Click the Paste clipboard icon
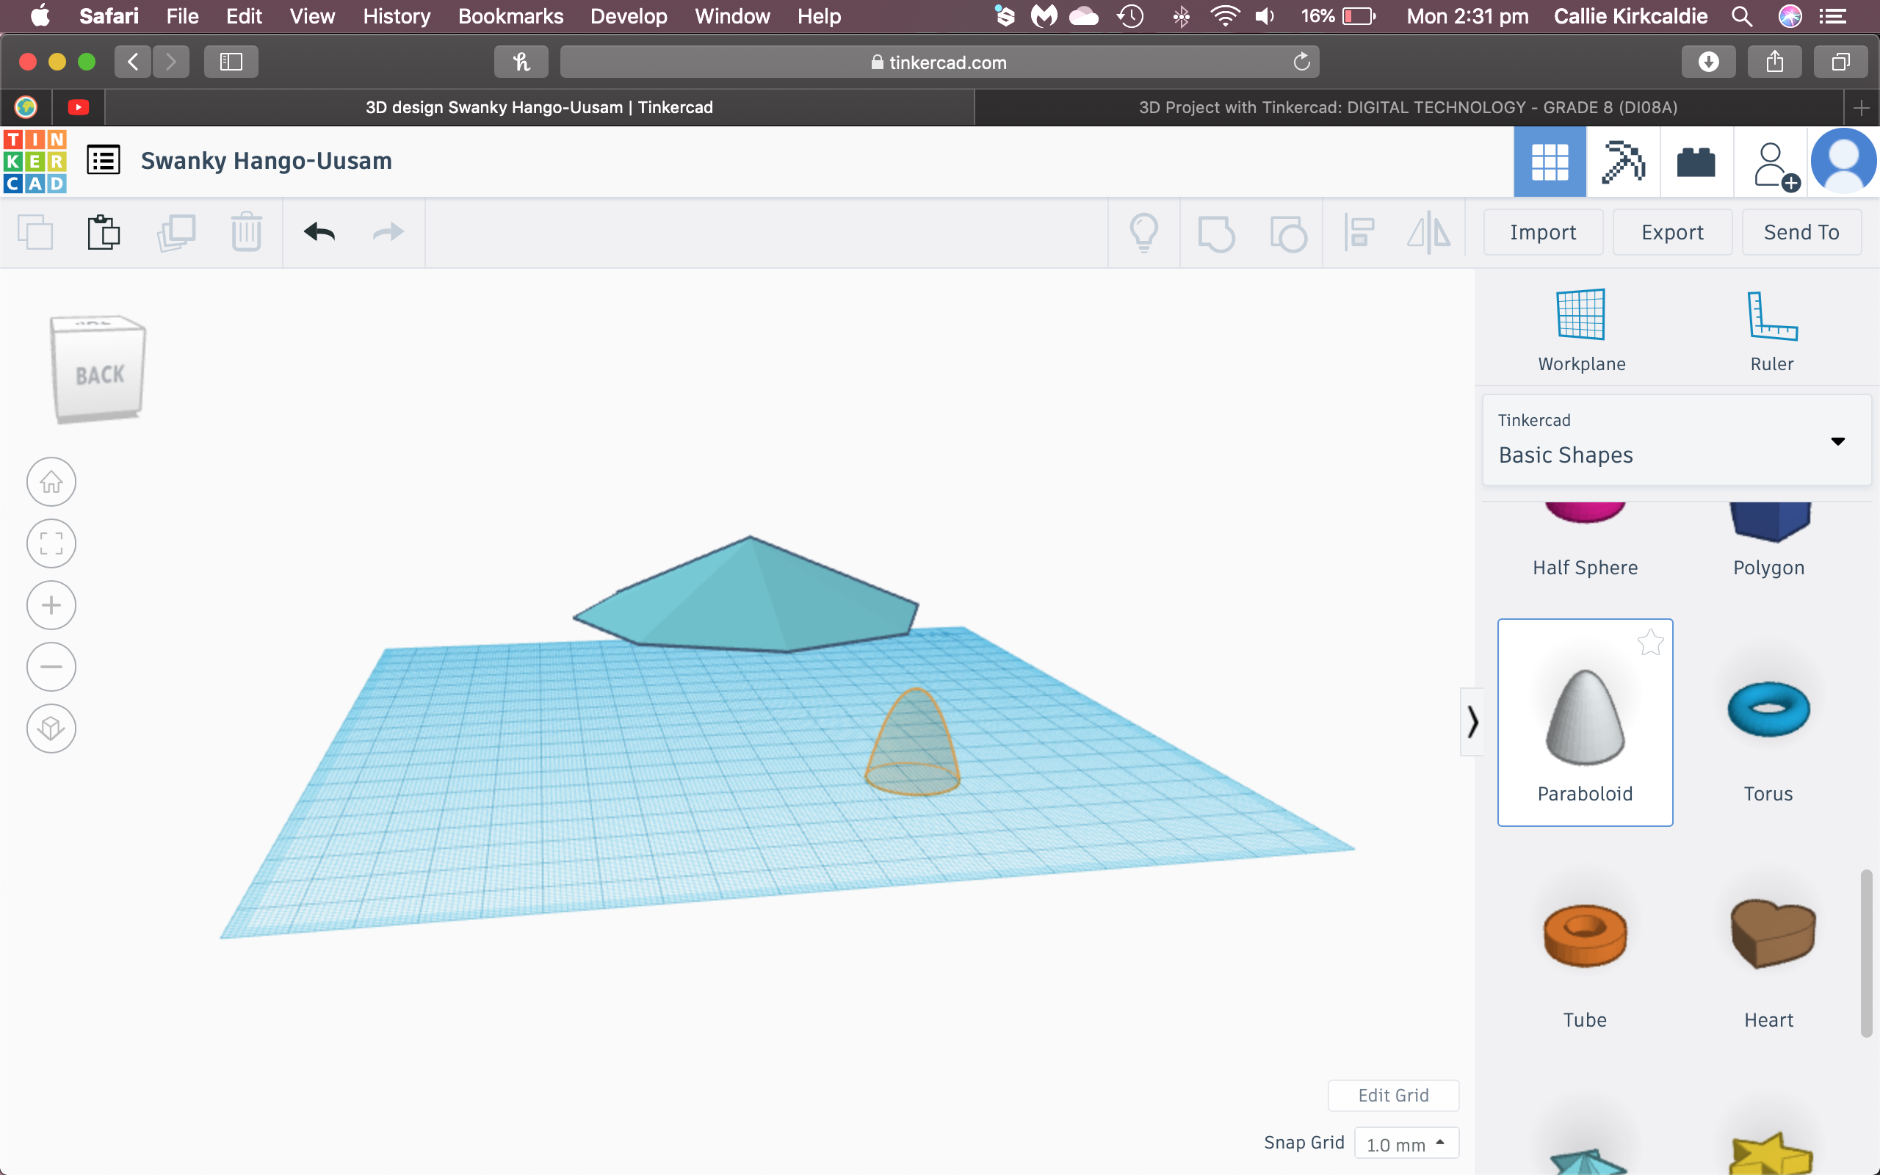 click(104, 231)
